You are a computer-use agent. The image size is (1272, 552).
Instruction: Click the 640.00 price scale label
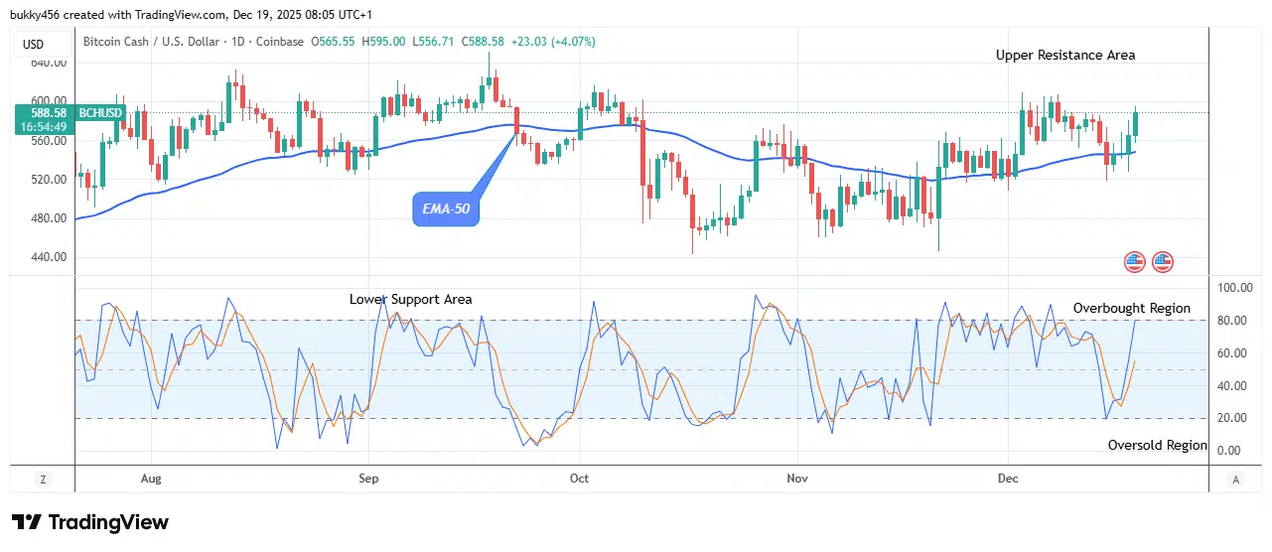coord(51,63)
